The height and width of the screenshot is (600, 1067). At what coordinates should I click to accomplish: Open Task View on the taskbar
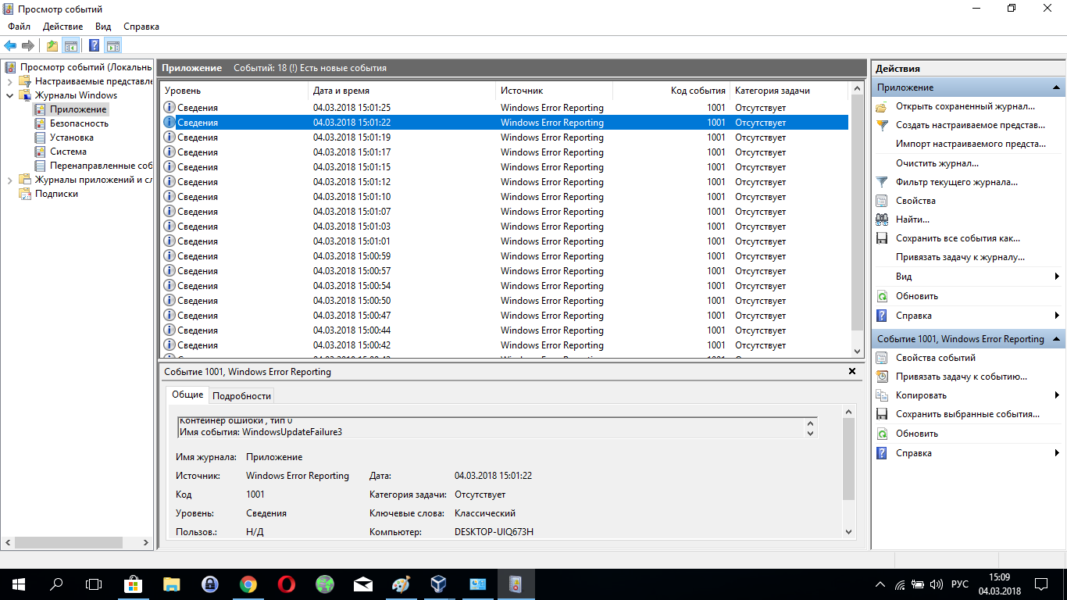pos(94,584)
